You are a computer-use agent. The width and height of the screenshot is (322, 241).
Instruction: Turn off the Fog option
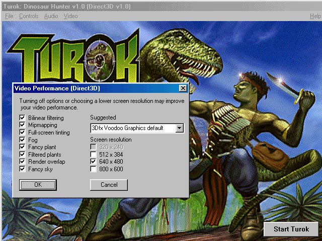(x=22, y=140)
